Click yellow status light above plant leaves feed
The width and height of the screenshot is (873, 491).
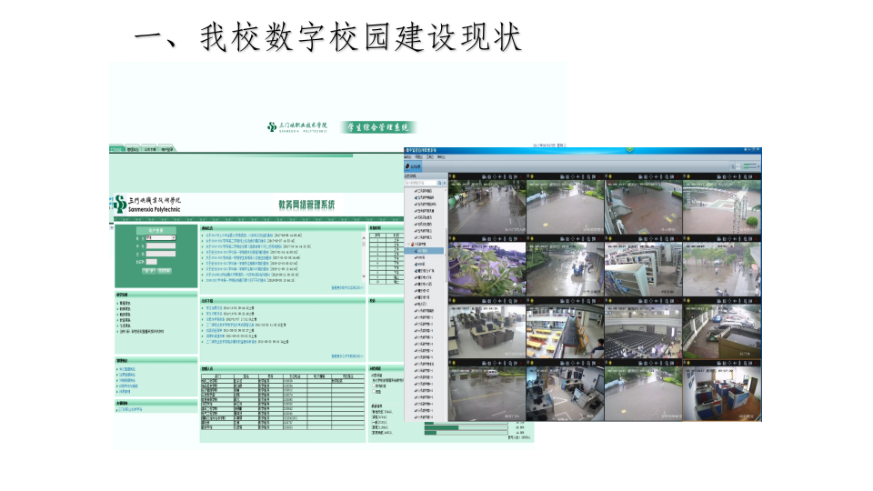[x=454, y=239]
